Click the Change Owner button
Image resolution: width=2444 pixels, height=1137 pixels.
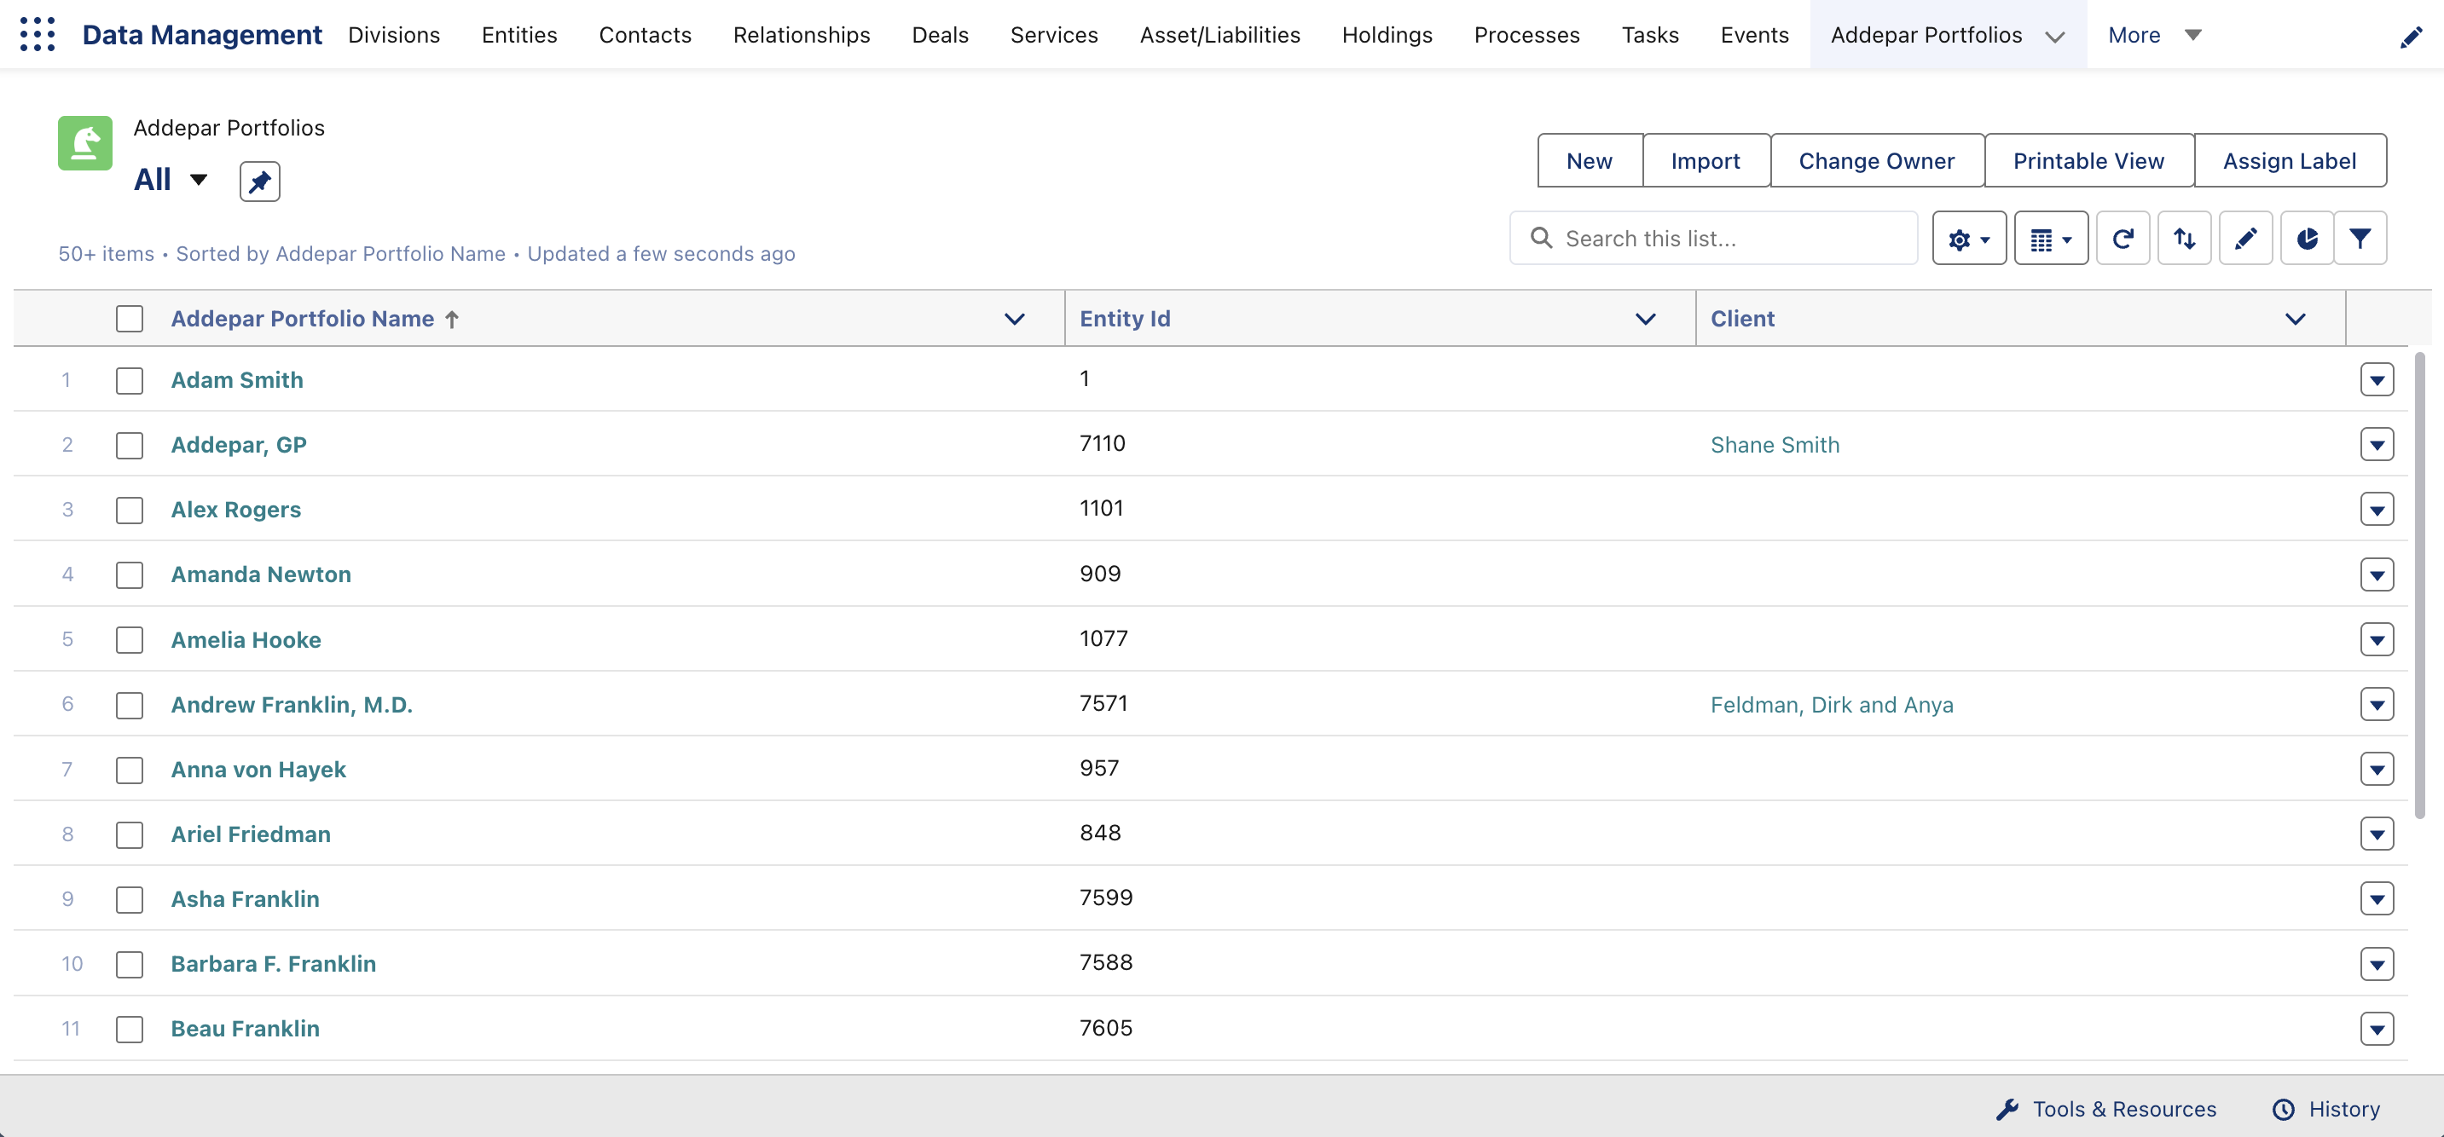tap(1877, 160)
